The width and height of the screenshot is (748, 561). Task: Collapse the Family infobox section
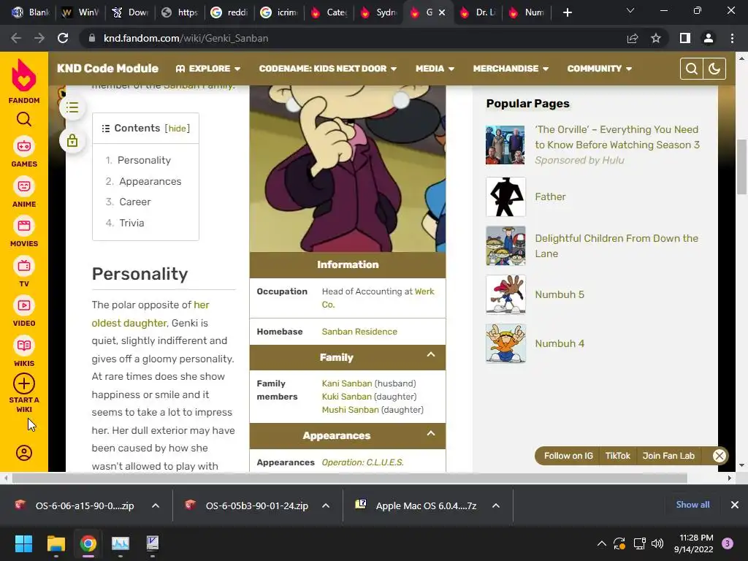coord(431,354)
